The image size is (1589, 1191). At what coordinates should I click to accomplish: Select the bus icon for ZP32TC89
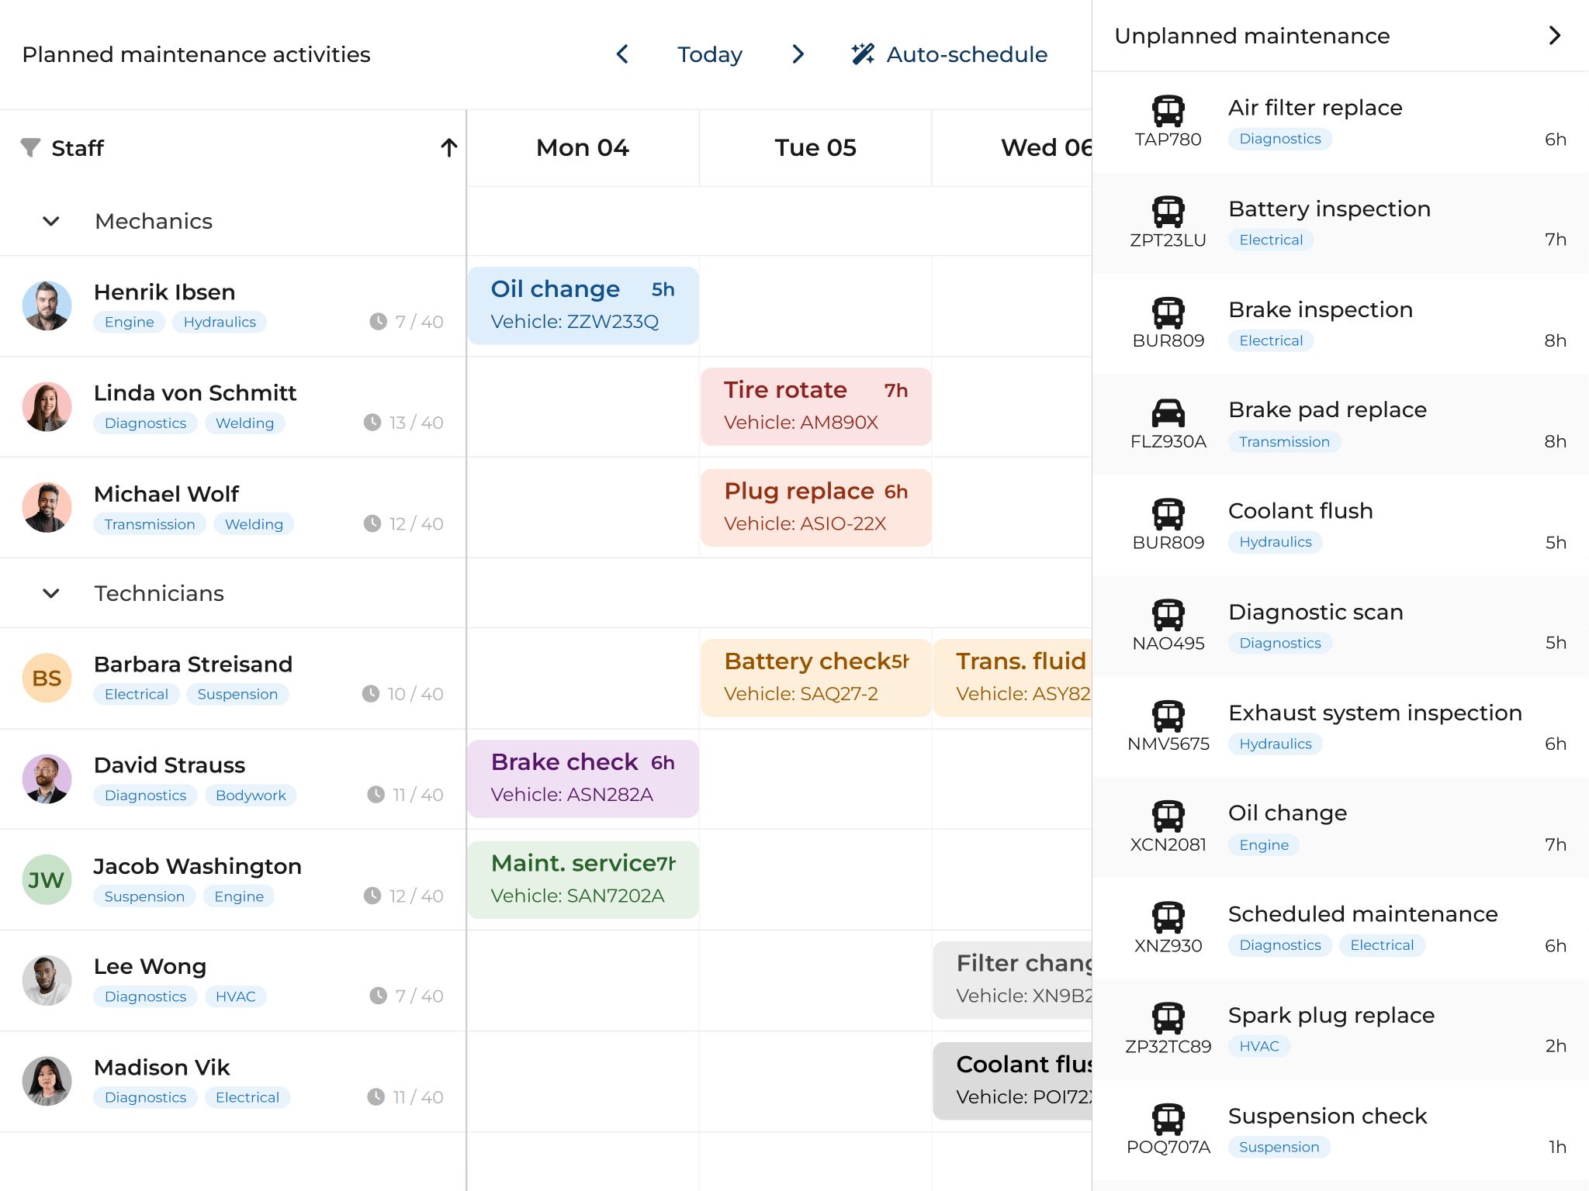click(1168, 1017)
